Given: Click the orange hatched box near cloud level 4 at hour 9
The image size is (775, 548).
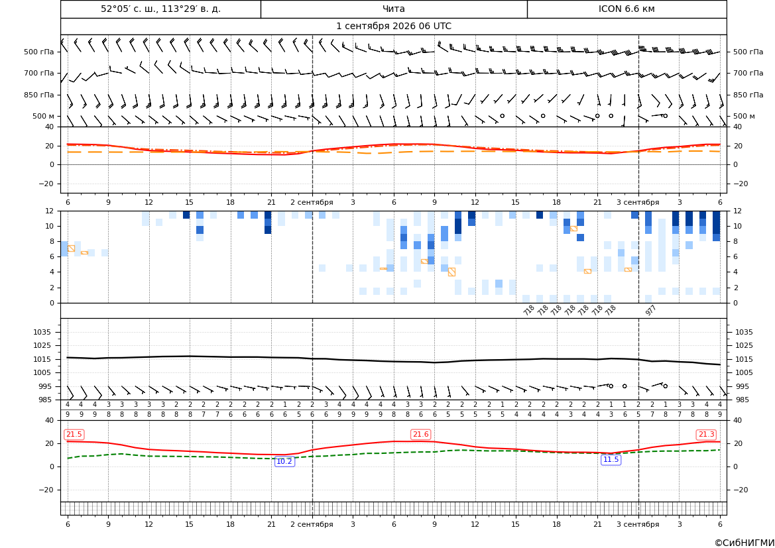Looking at the screenshot, I should pyautogui.click(x=451, y=272).
